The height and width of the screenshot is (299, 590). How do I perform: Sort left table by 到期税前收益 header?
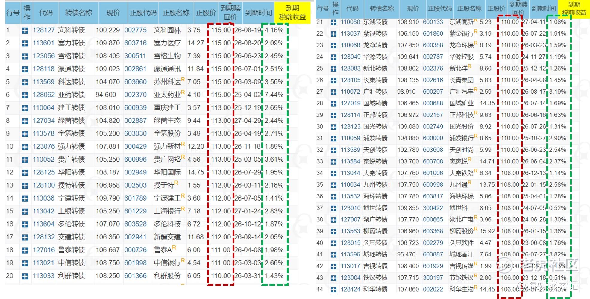[x=292, y=13]
